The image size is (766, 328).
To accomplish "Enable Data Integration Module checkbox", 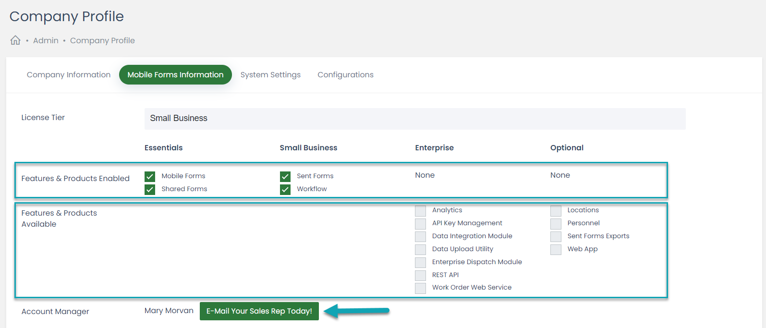I will [x=420, y=237].
